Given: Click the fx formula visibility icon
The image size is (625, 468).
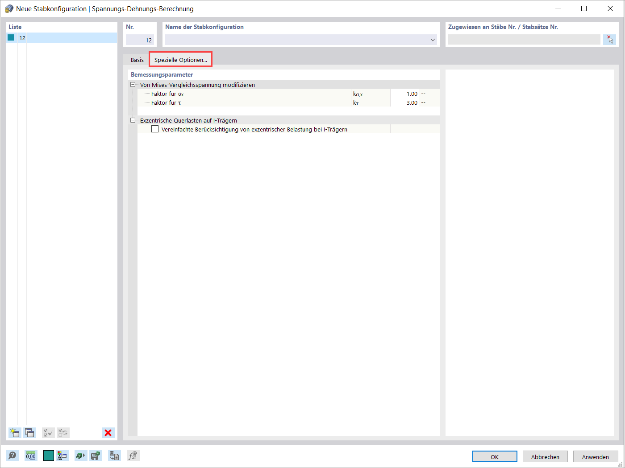Looking at the screenshot, I should pos(133,456).
